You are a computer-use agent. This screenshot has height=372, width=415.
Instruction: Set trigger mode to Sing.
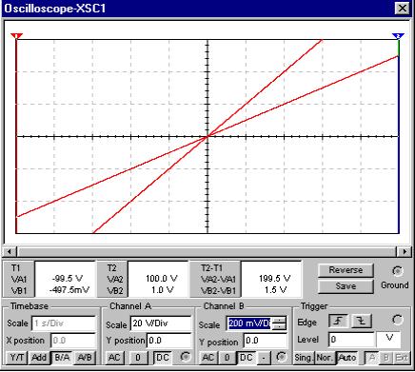(304, 358)
